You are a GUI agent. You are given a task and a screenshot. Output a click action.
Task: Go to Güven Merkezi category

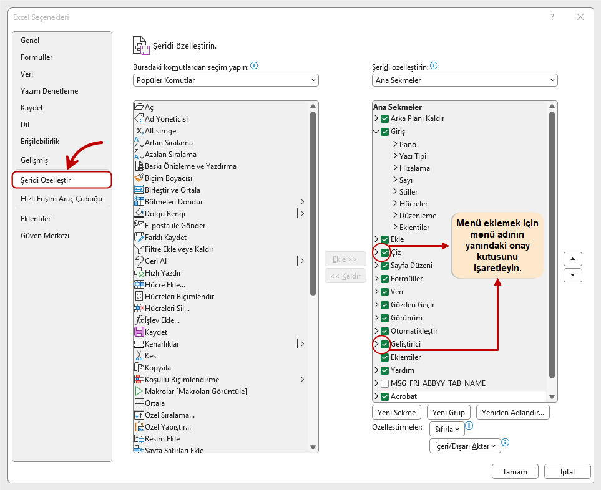coord(45,236)
